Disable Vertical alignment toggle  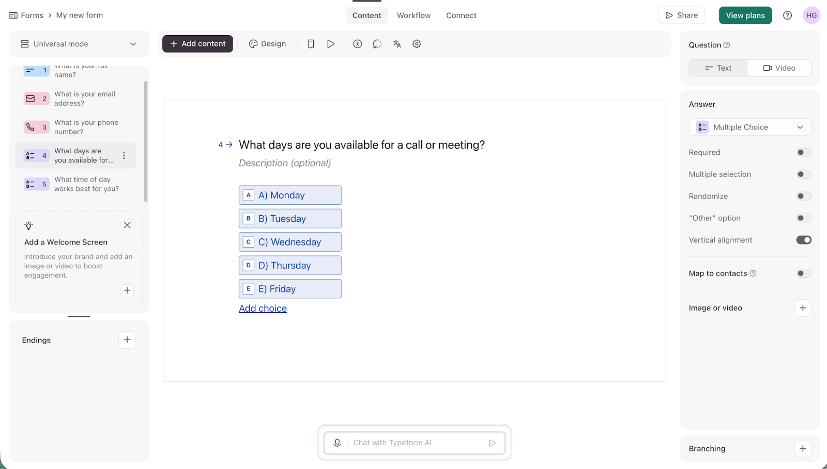tap(803, 239)
